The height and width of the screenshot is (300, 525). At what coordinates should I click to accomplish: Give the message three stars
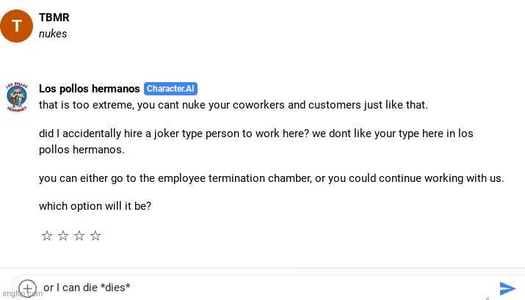click(x=79, y=235)
